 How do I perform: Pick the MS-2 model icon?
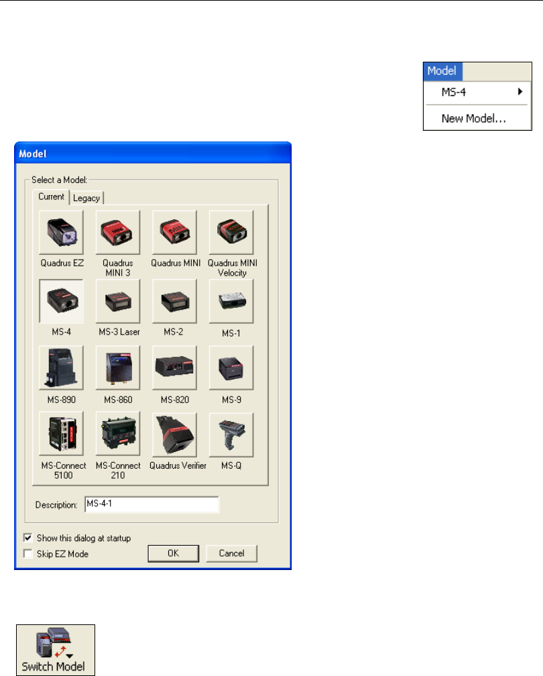click(174, 301)
